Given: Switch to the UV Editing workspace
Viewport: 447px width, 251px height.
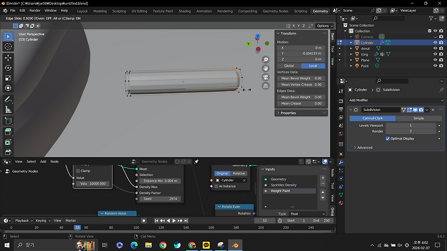Looking at the screenshot, I should (x=139, y=11).
